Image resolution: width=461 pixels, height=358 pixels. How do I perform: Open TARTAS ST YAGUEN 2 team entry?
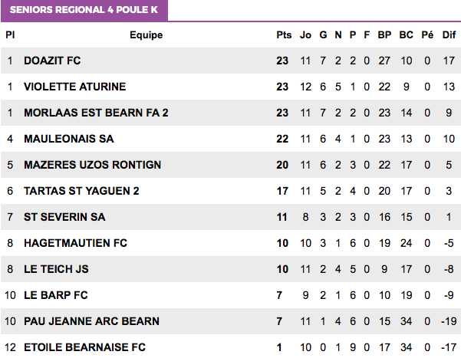pos(81,191)
